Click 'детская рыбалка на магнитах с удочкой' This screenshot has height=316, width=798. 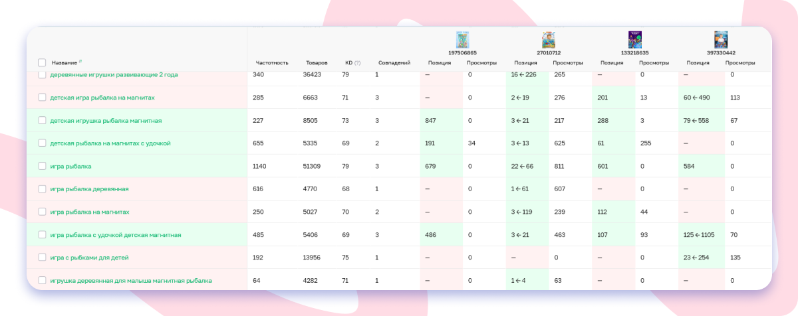point(110,143)
